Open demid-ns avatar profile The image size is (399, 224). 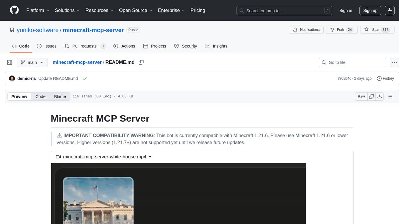pos(12,79)
